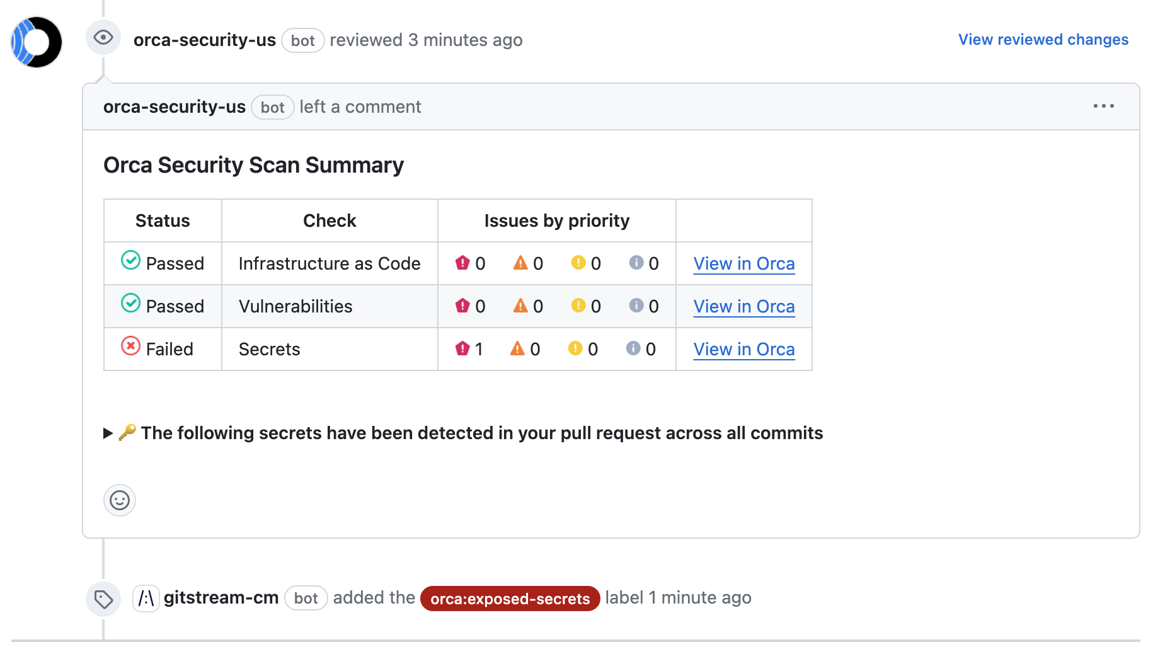
Task: Click the red Failed status icon
Action: [x=130, y=346]
